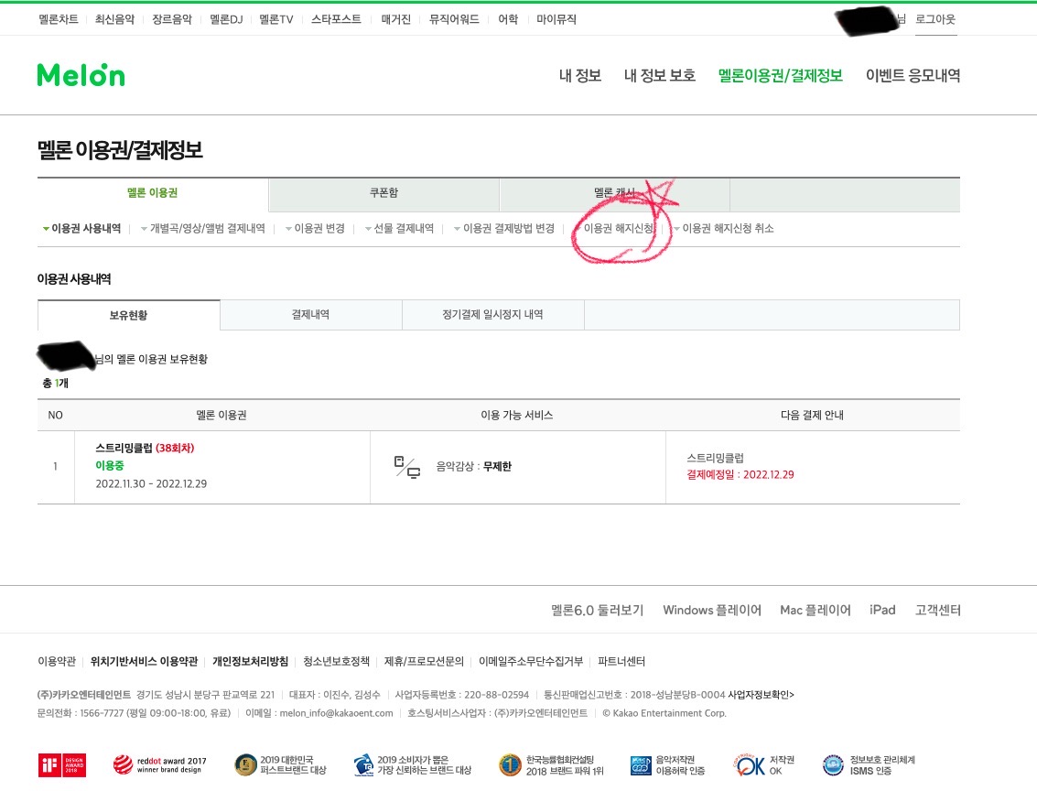Expand the 이용권 결제방법 변경 submenu

tap(504, 228)
